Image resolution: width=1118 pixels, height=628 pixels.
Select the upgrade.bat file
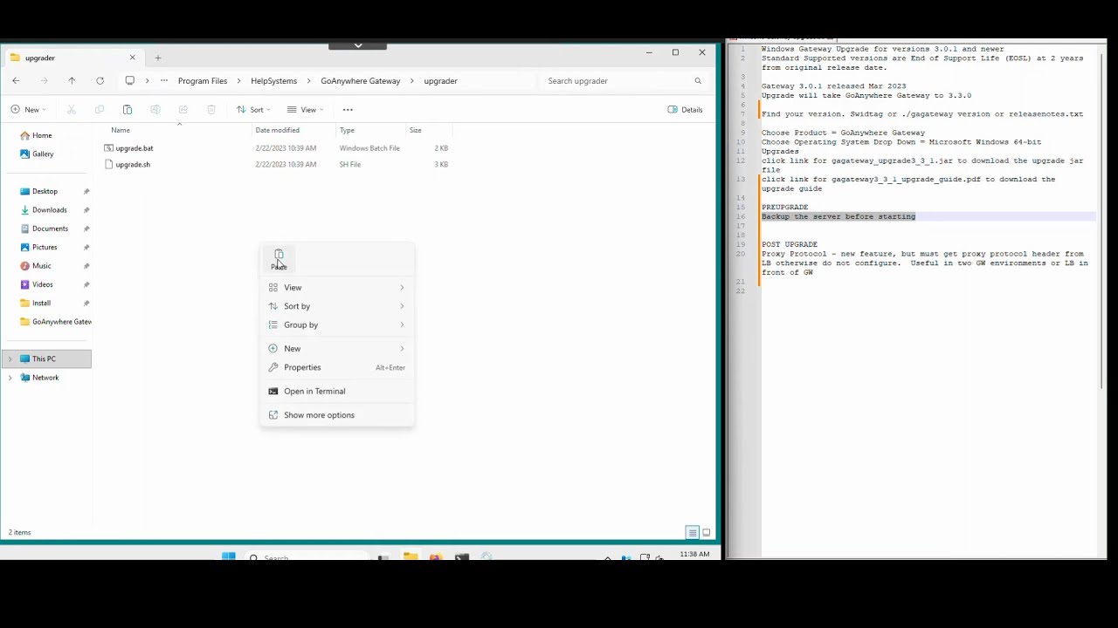(134, 148)
